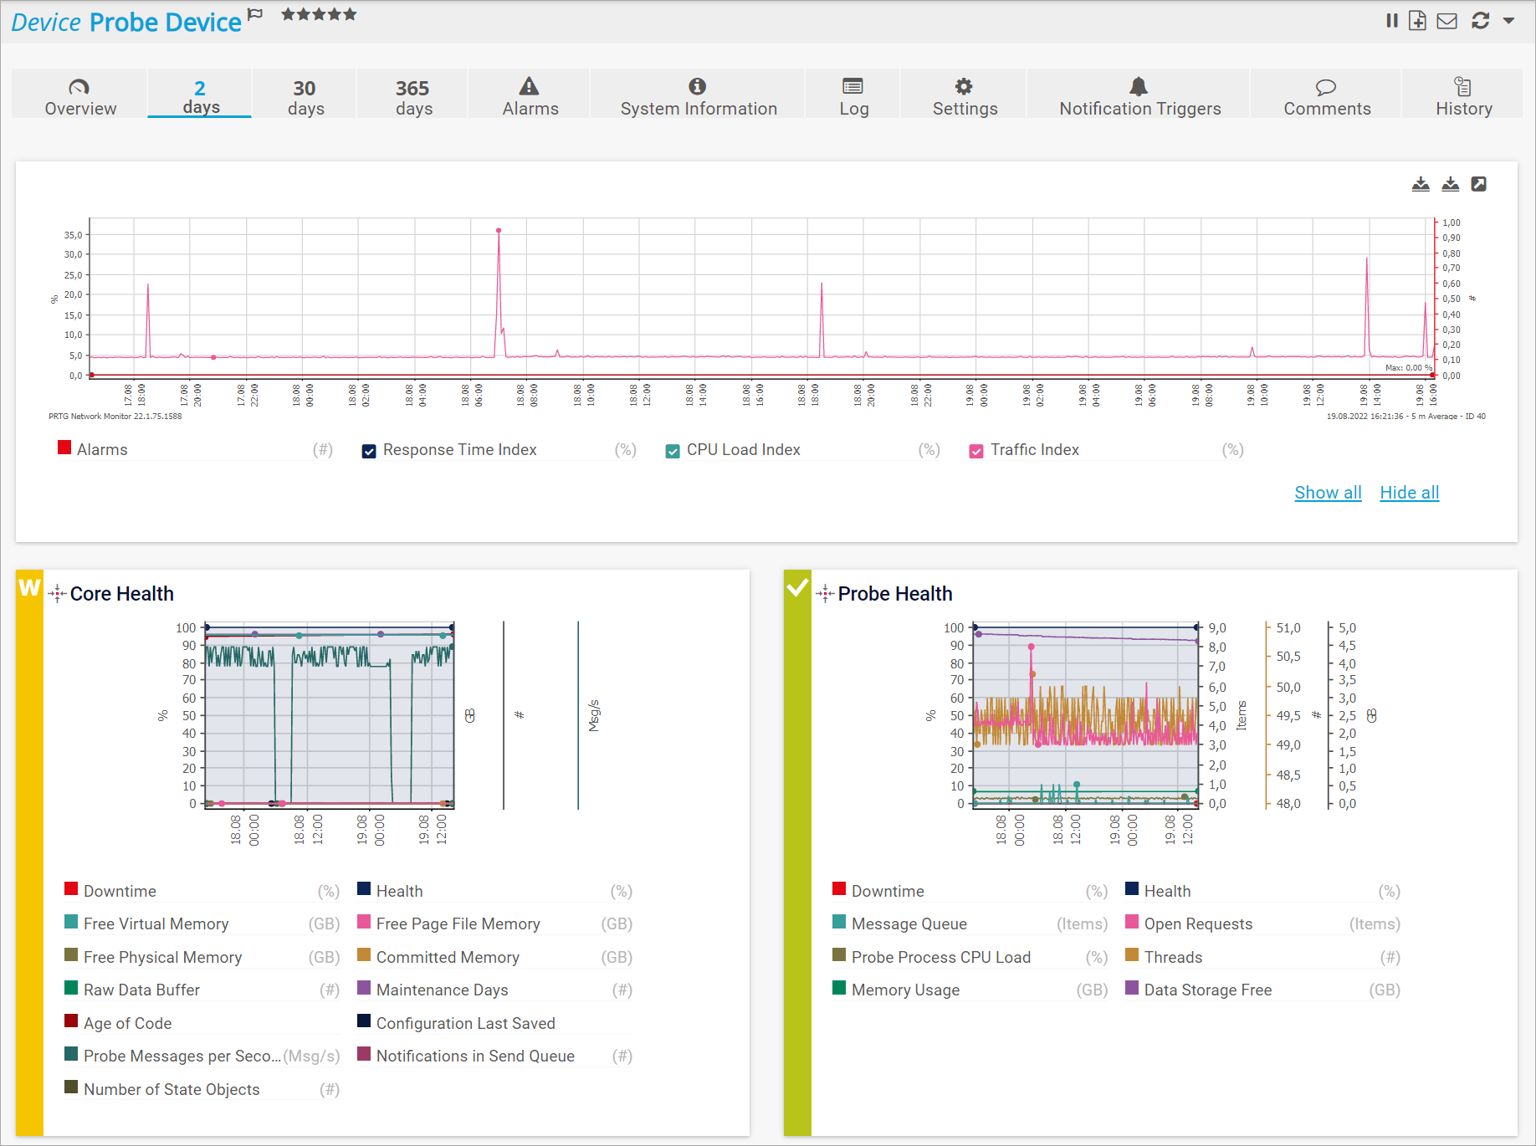The height and width of the screenshot is (1146, 1536).
Task: Toggle Threads legend swatch
Action: click(x=1132, y=954)
